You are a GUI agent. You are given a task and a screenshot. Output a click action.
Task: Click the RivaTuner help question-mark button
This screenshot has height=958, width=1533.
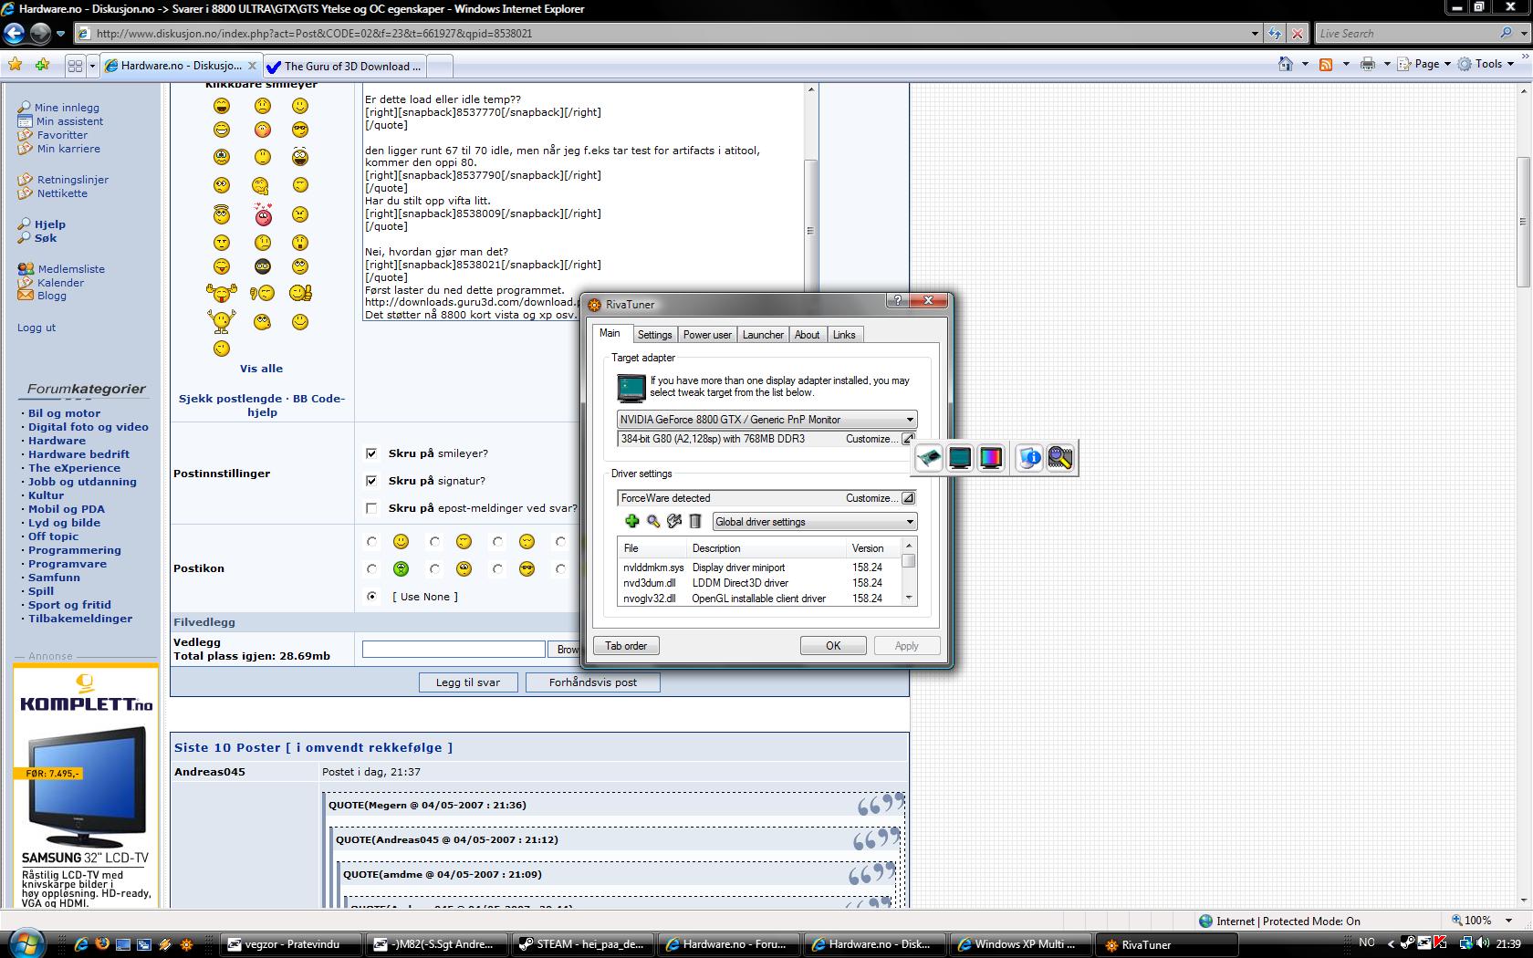897,300
